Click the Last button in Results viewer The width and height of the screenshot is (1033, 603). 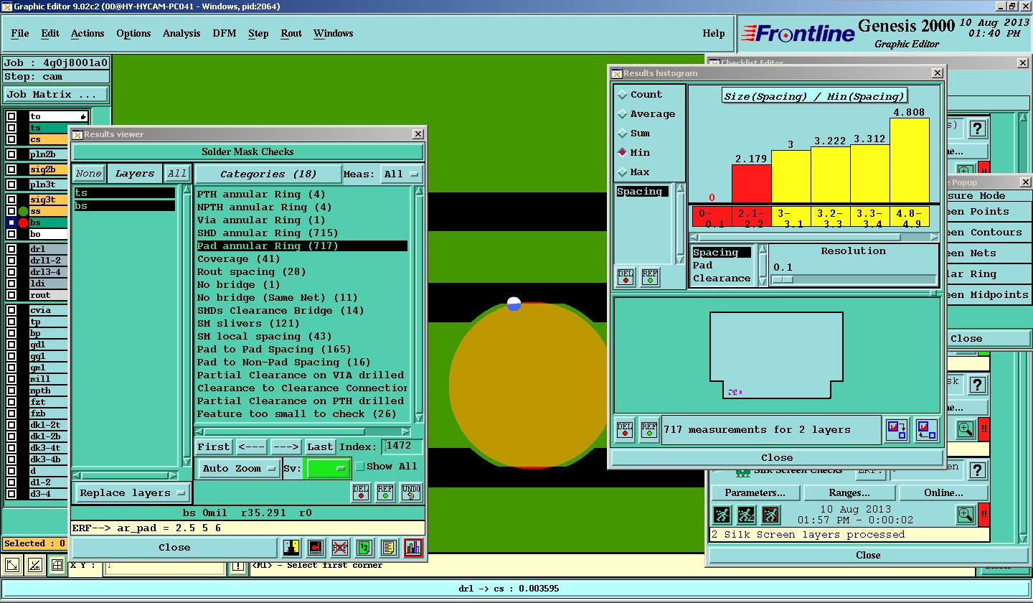(320, 447)
